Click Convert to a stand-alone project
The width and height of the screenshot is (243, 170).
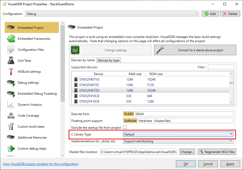(195, 50)
